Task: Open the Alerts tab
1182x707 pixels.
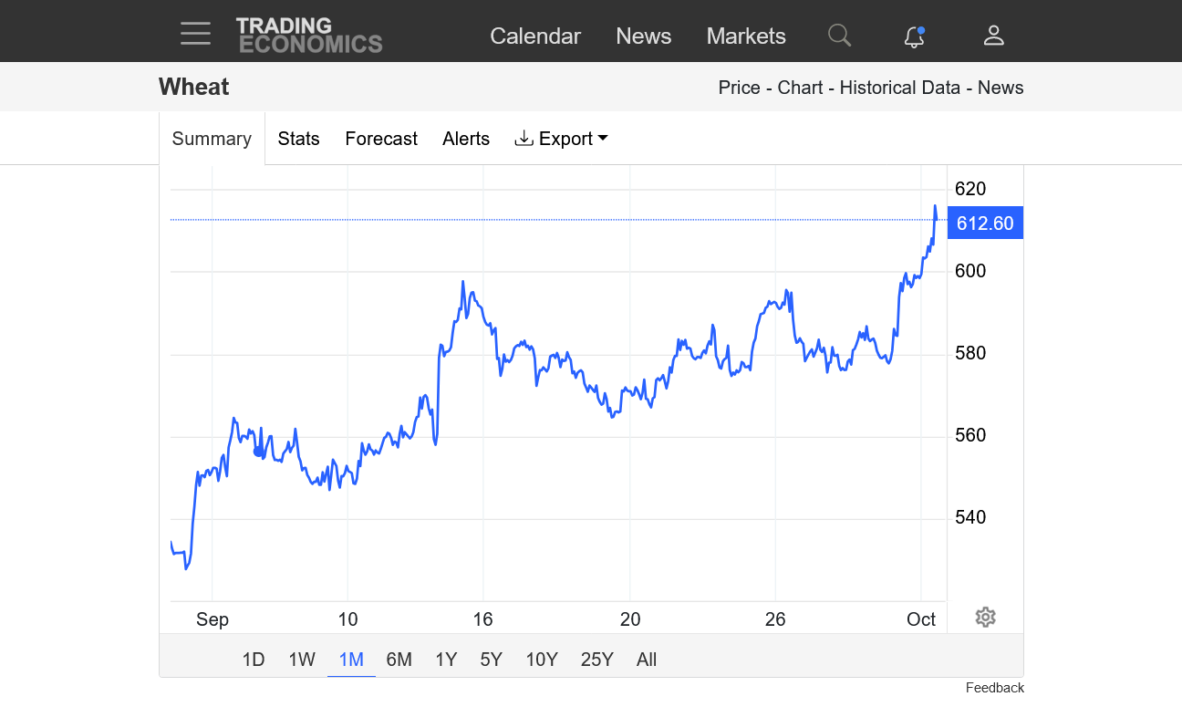Action: coord(466,139)
